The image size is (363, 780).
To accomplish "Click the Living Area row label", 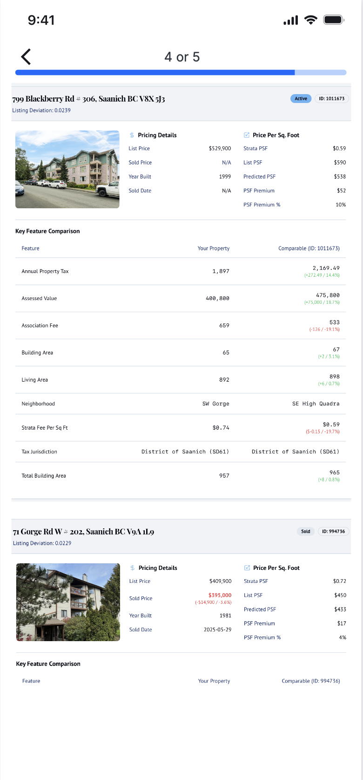I will tap(35, 380).
